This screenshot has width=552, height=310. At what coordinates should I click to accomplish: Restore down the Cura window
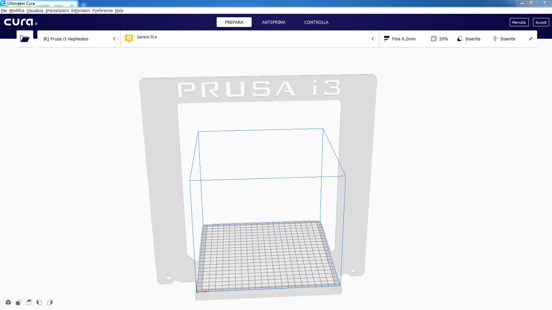(531, 3)
